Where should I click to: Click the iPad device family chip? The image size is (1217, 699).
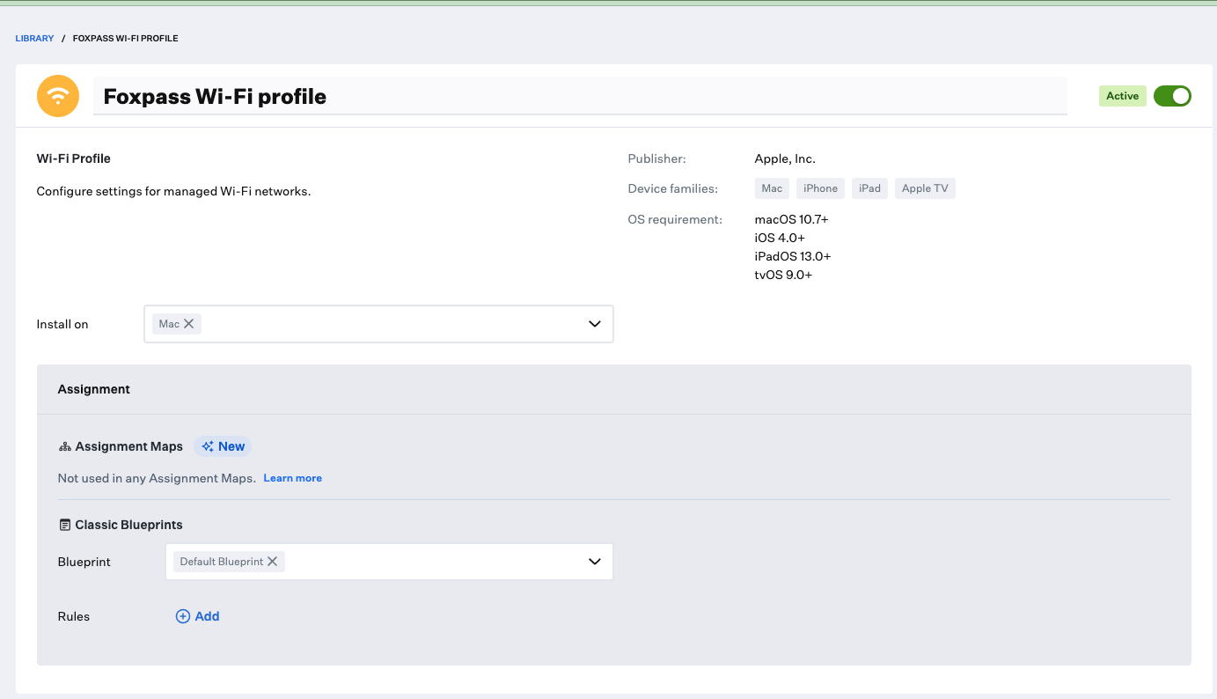coord(869,188)
